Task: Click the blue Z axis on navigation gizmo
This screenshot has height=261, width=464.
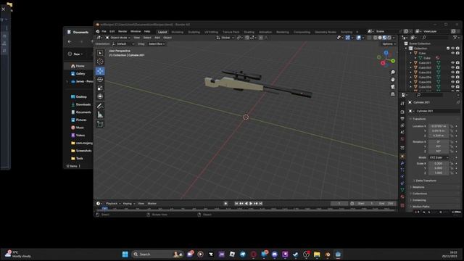Action: (386, 53)
